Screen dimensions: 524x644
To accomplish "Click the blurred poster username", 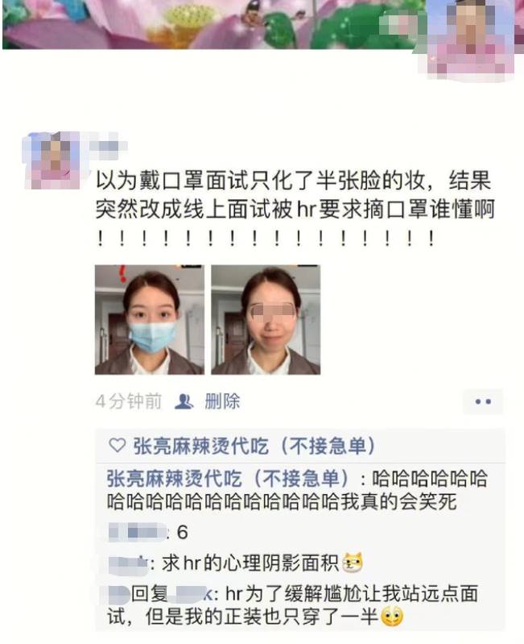I will (109, 146).
